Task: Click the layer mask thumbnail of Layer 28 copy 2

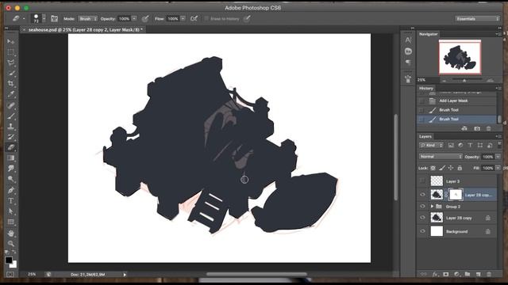Action: click(456, 195)
